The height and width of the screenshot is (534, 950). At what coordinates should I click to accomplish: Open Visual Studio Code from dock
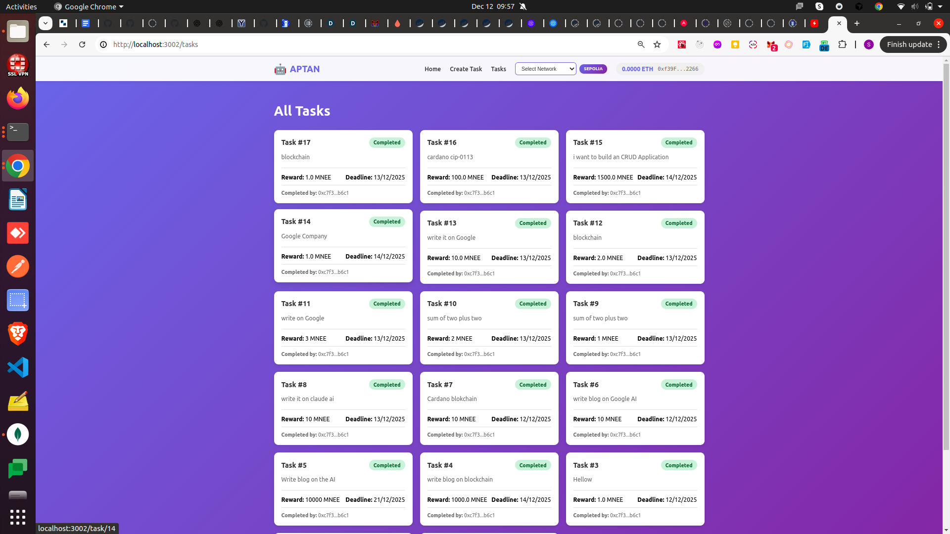click(18, 367)
